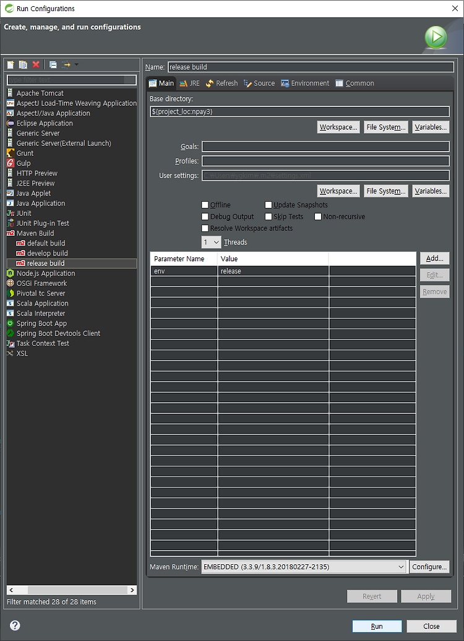Collapse all configurations icon
The height and width of the screenshot is (641, 464).
tap(53, 64)
